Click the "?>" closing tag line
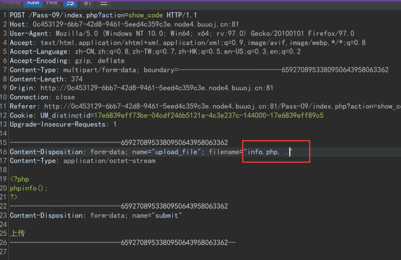 coord(14,197)
